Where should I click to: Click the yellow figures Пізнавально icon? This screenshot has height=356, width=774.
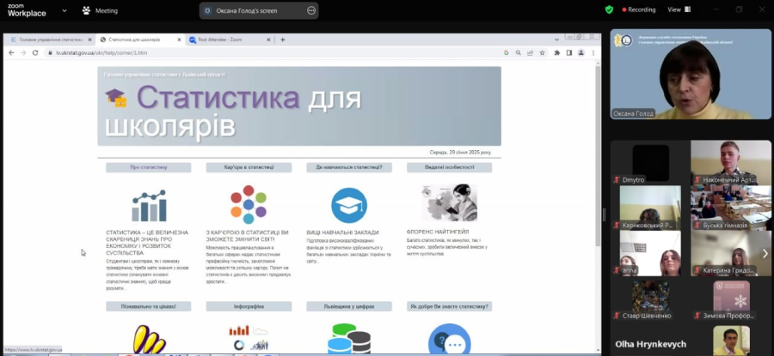pyautogui.click(x=149, y=339)
